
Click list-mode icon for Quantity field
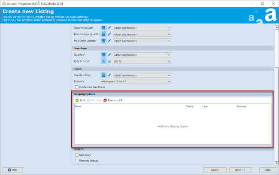pos(103,55)
